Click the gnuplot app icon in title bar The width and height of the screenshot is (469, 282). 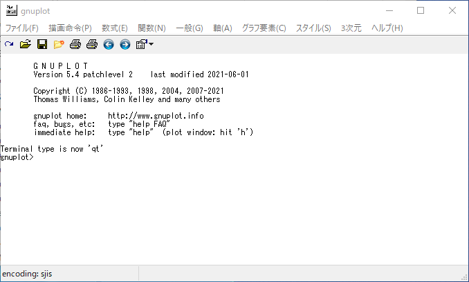click(x=11, y=10)
